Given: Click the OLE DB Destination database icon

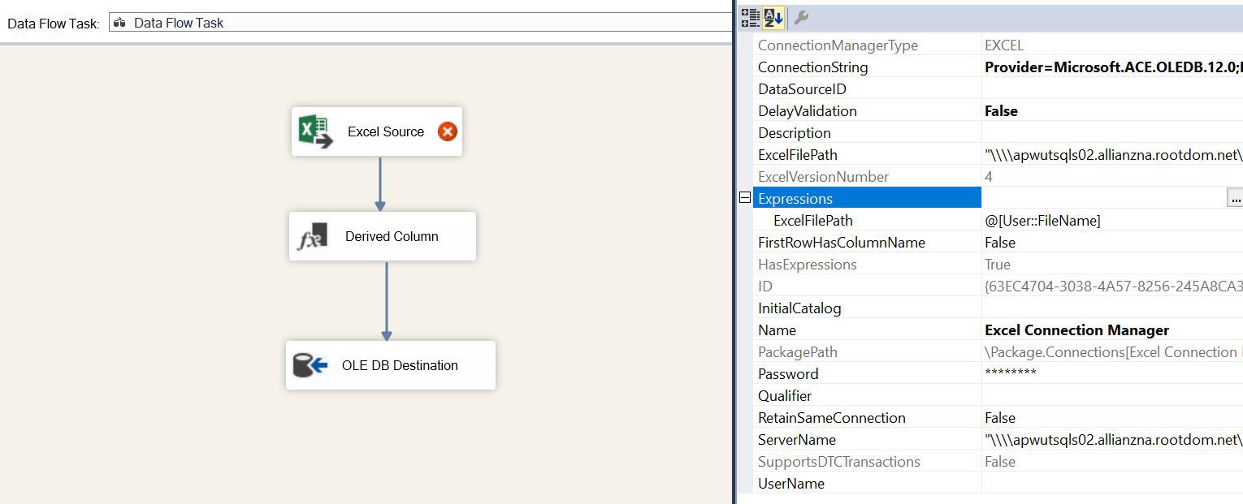Looking at the screenshot, I should pyautogui.click(x=310, y=365).
